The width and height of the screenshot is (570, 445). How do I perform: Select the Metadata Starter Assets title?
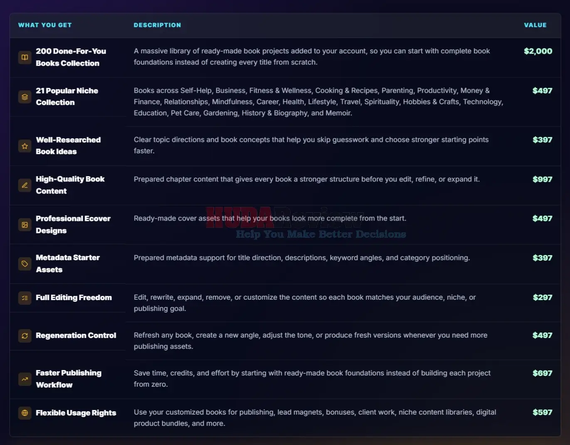[68, 264]
